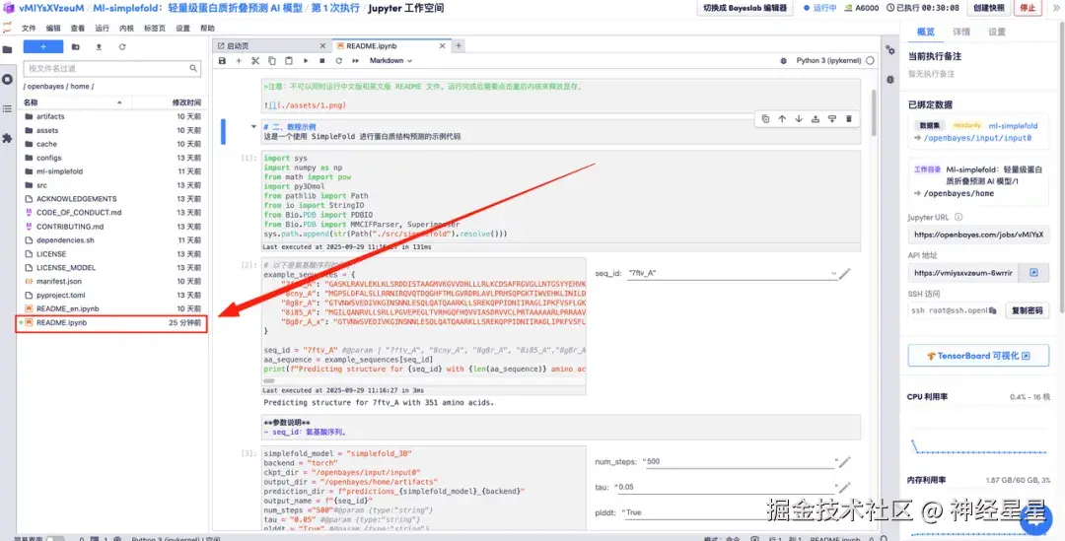Edit the num_steps form field

(x=740, y=461)
